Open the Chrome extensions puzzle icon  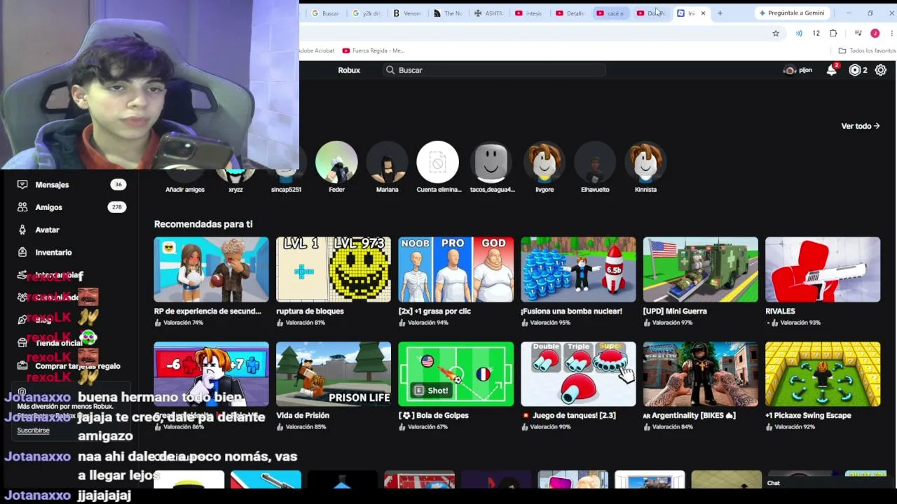tap(833, 33)
